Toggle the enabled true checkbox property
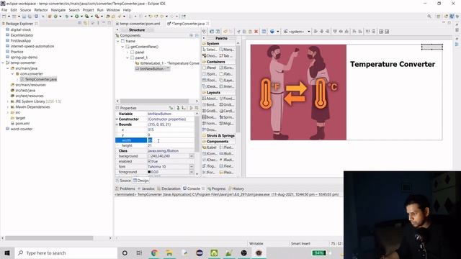The width and height of the screenshot is (461, 259). pyautogui.click(x=149, y=161)
